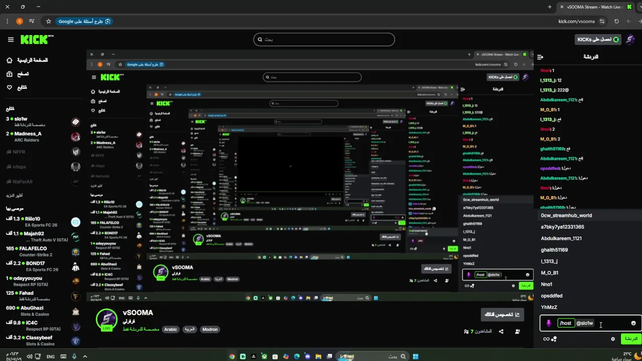Open slo1w channel in followed list
Image resolution: width=642 pixels, height=361 pixels.
tap(43, 122)
